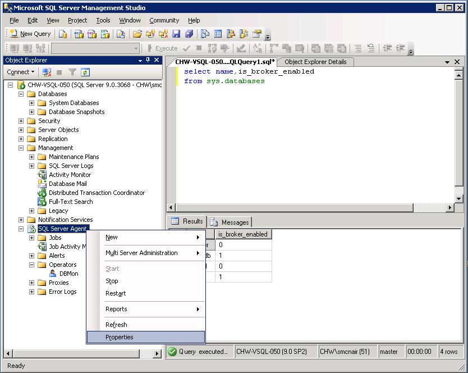Click the Parse checkmark icon
The image size is (468, 373).
(186, 48)
